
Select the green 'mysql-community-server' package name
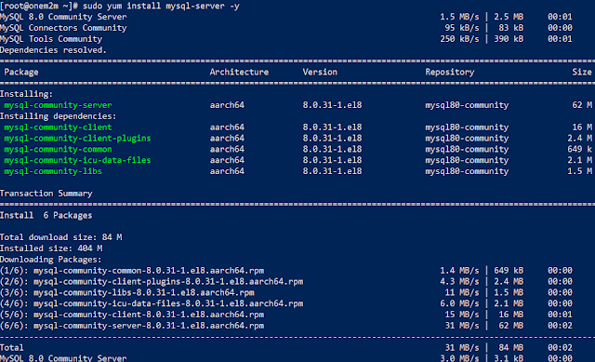click(x=58, y=105)
